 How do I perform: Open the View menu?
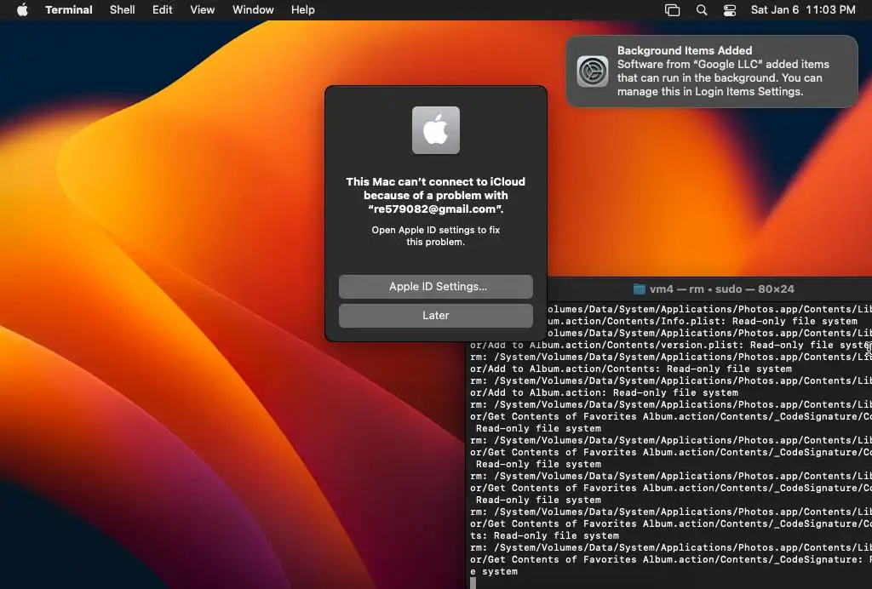point(203,9)
